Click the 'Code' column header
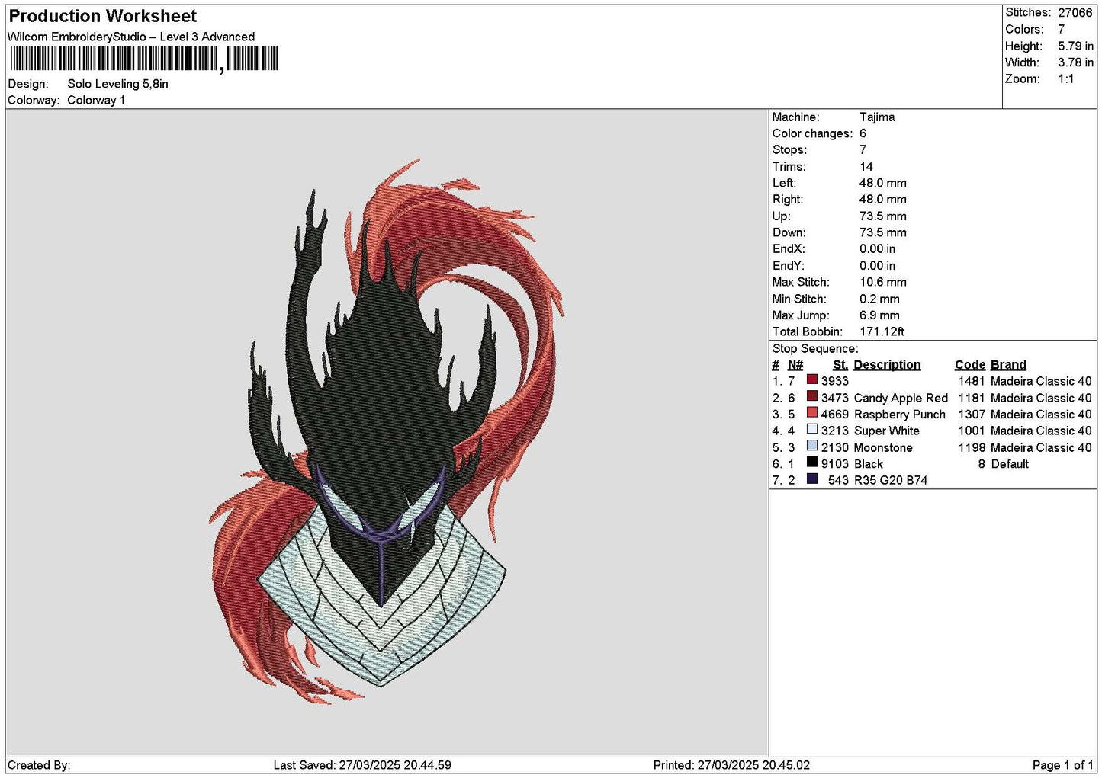1102x778 pixels. point(970,365)
